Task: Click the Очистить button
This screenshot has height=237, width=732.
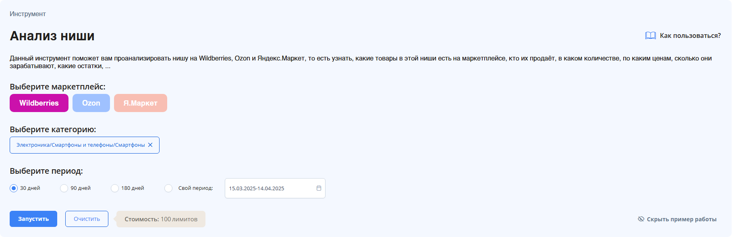Action: (87, 219)
